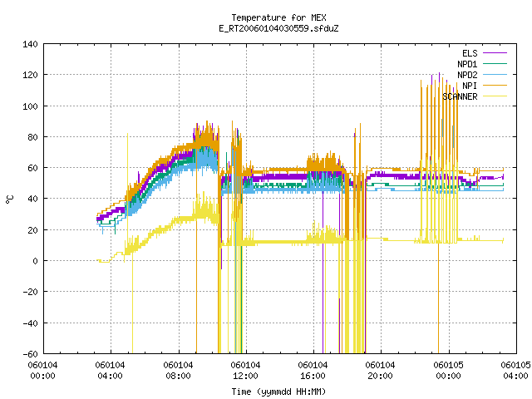Click the x-axis label 060104 08:00
The height and width of the screenshot is (399, 532).
click(x=178, y=371)
